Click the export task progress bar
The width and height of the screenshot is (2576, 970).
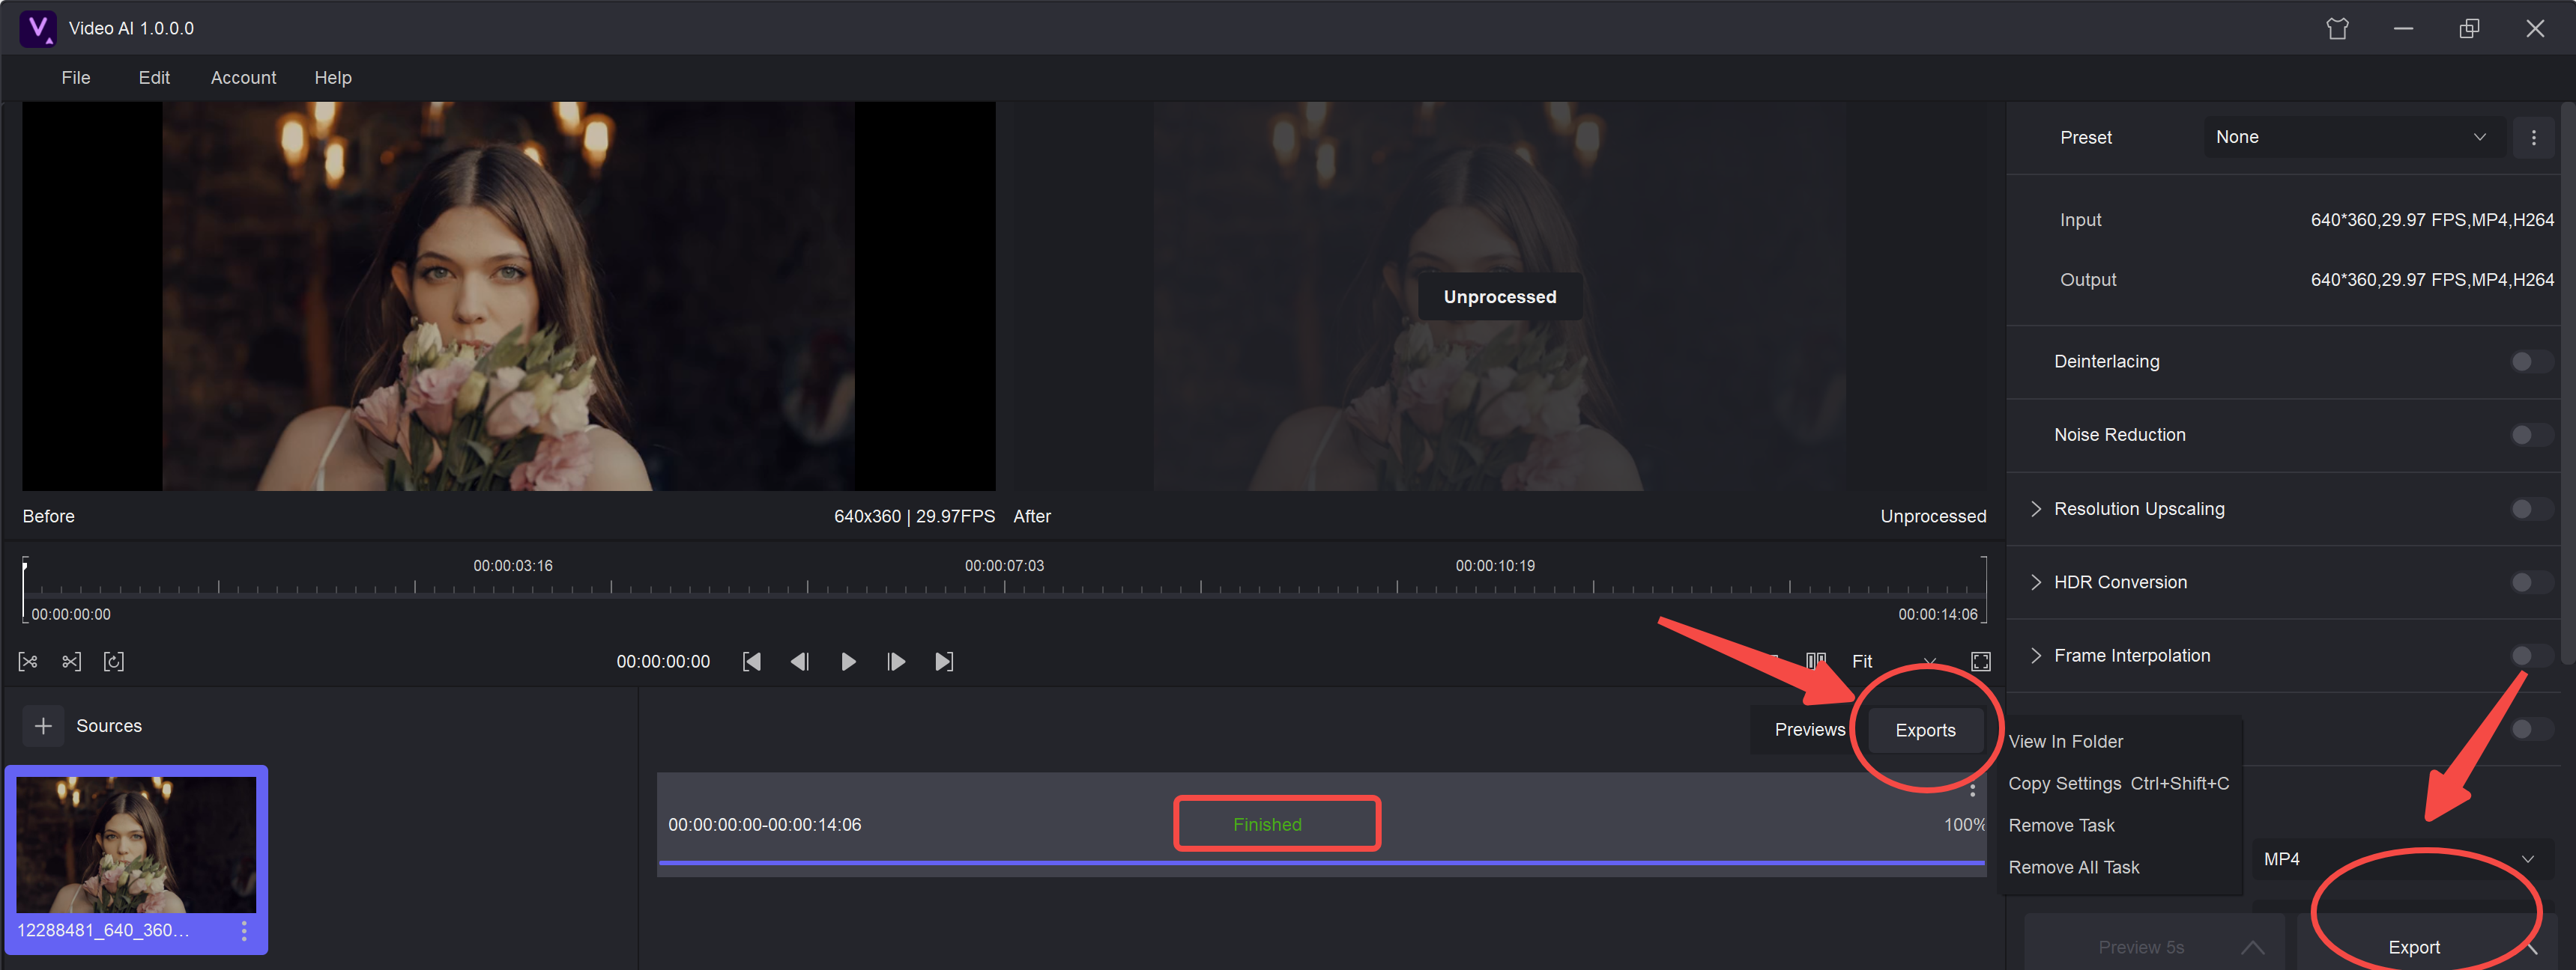coord(1321,862)
